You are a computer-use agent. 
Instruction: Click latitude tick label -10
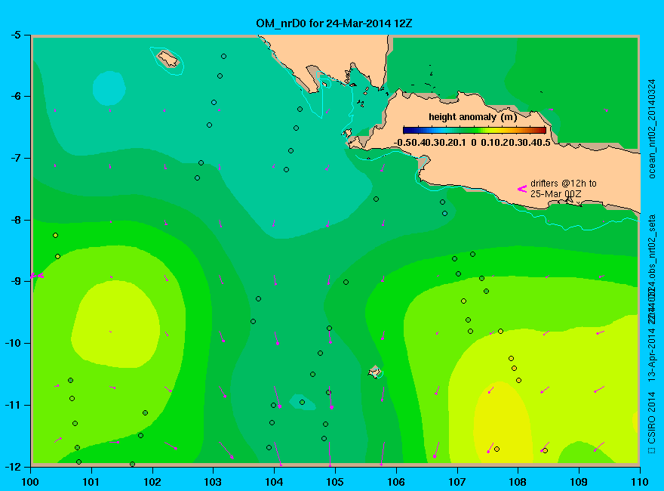pyautogui.click(x=13, y=343)
